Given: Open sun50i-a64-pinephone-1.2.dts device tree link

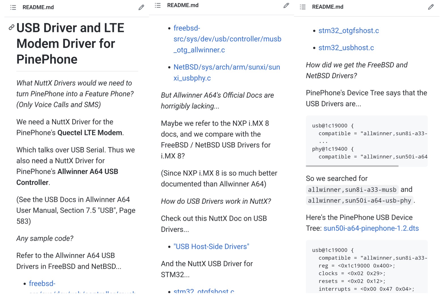Looking at the screenshot, I should click(371, 228).
